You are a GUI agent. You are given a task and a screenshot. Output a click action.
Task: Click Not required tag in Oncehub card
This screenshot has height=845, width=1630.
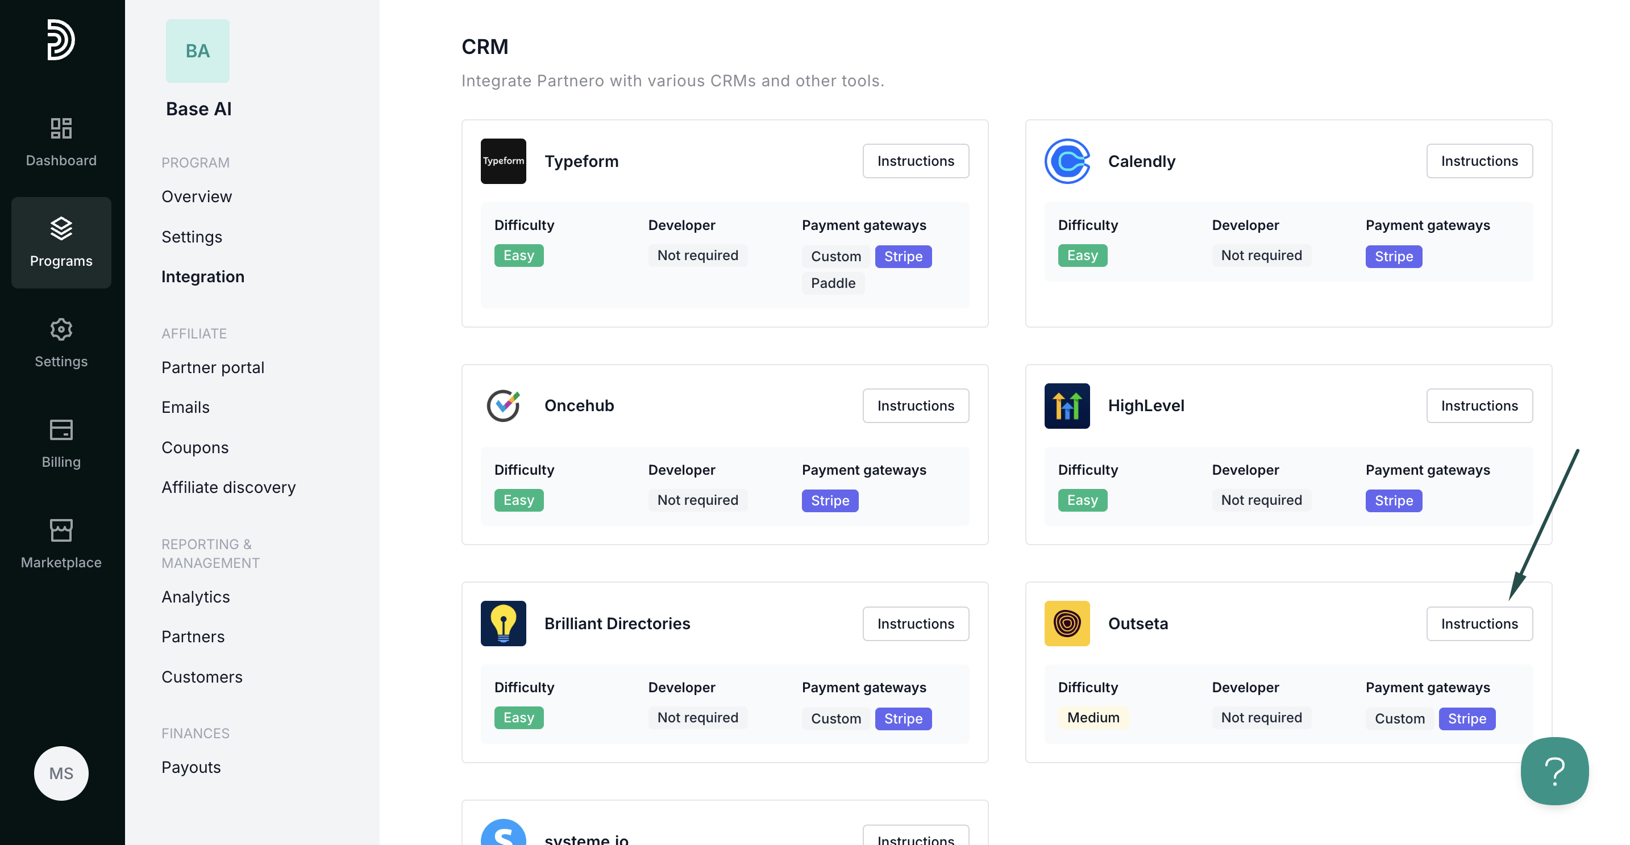tap(697, 500)
